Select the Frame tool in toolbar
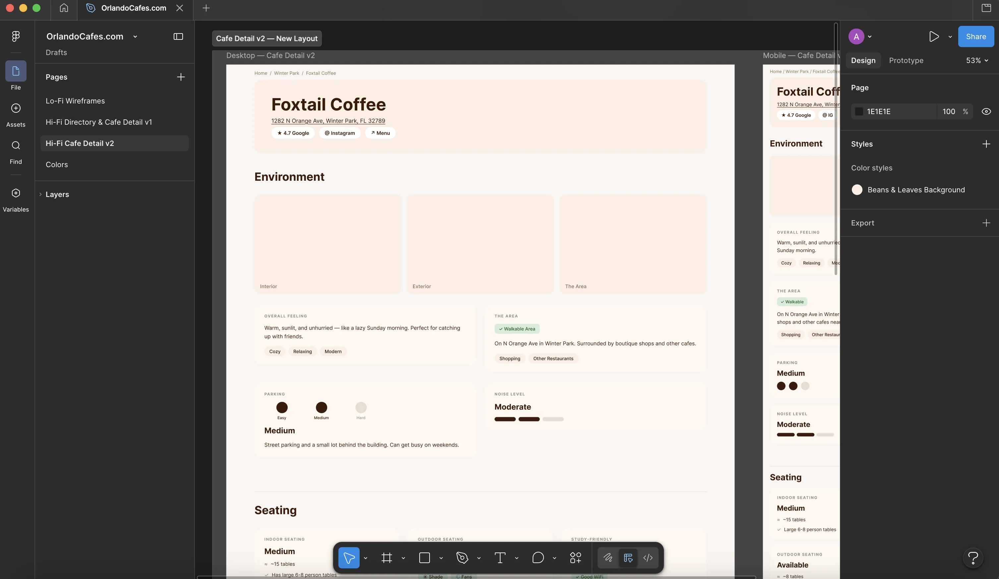 386,557
